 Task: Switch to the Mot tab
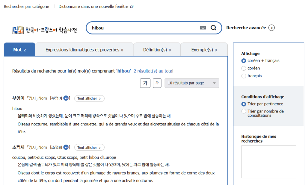click(x=20, y=50)
